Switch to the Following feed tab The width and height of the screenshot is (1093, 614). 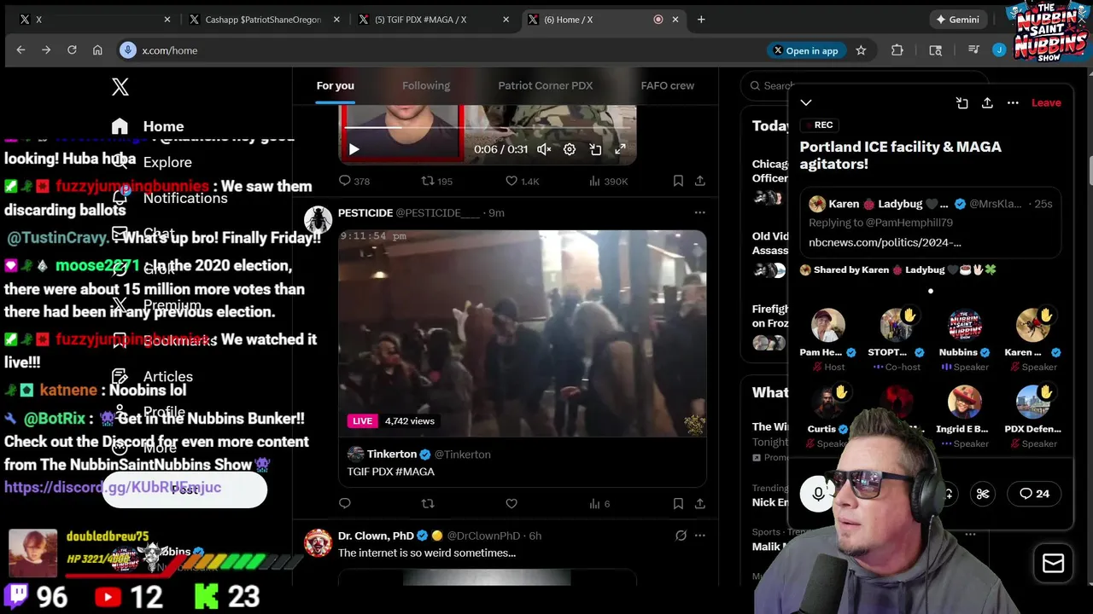(x=426, y=85)
